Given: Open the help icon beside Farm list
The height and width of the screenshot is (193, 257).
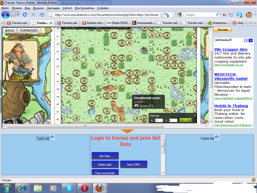Looking at the screenshot, I should (x=217, y=137).
